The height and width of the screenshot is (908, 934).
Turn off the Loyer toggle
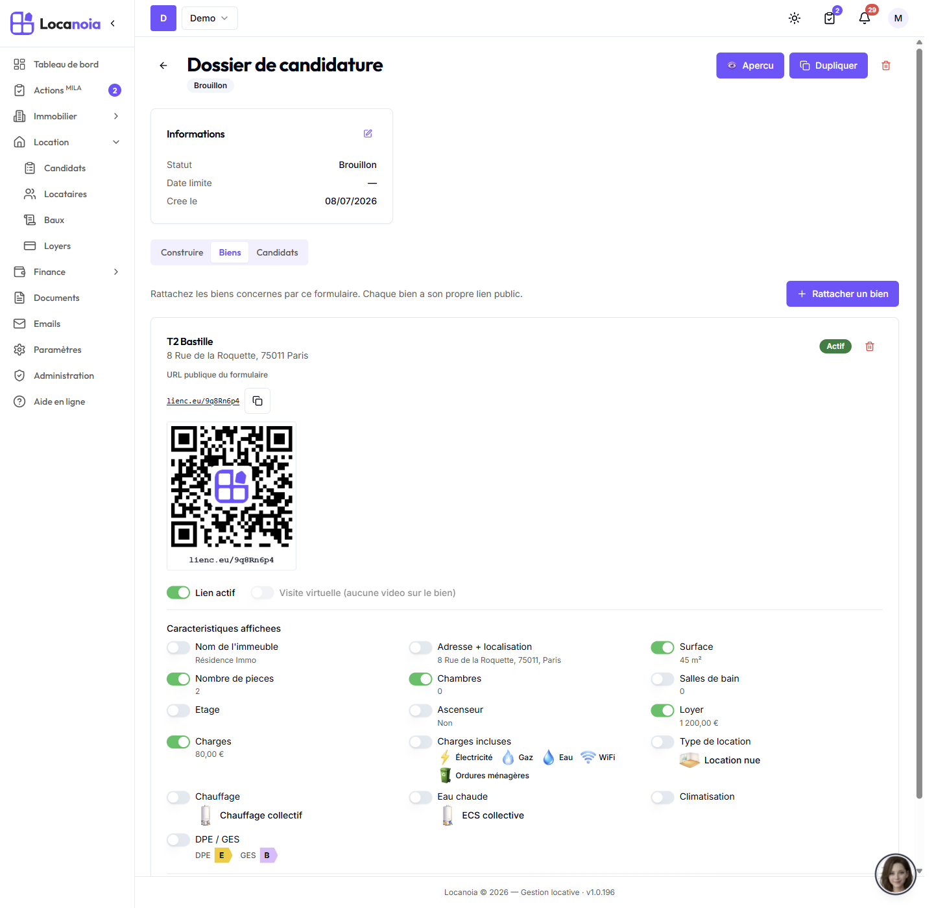[x=663, y=710]
